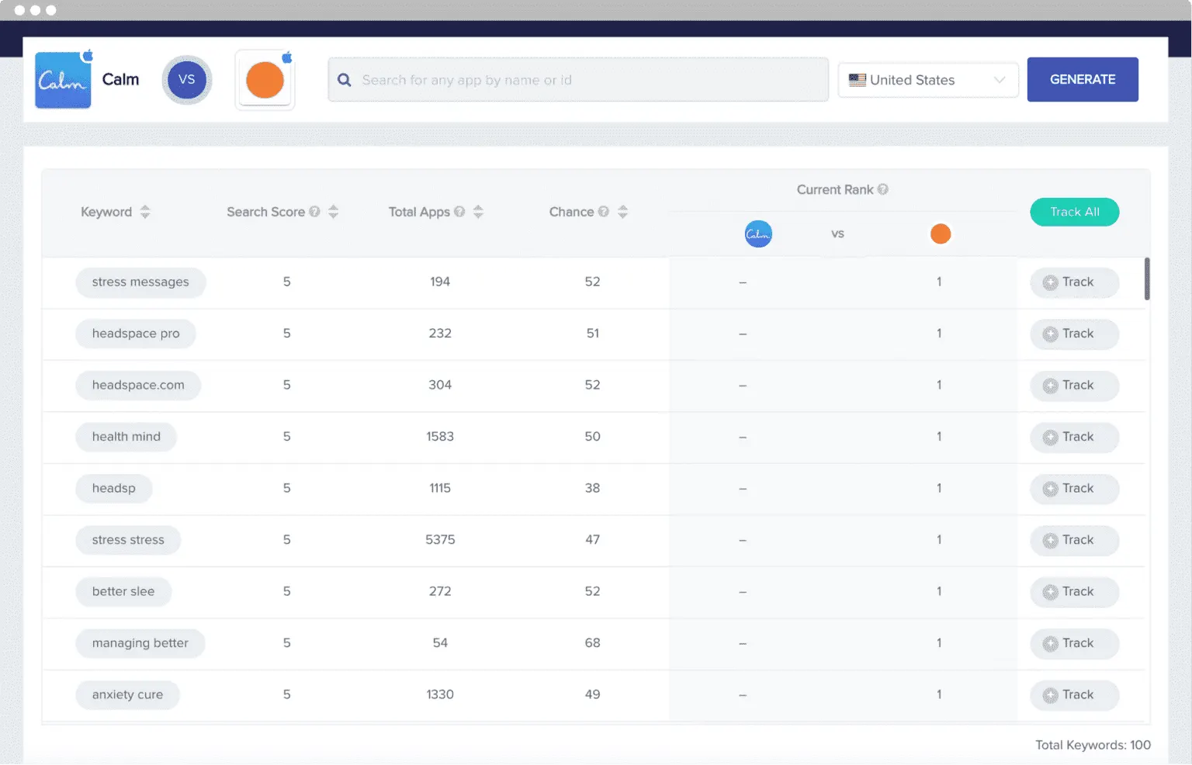1192x765 pixels.
Task: Click Chance value 50
Action: (592, 436)
